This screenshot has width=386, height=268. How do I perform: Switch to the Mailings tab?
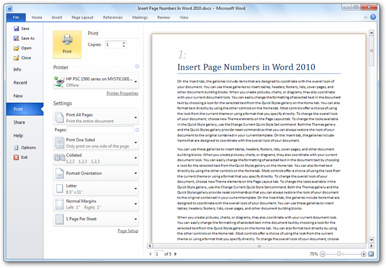click(x=140, y=17)
